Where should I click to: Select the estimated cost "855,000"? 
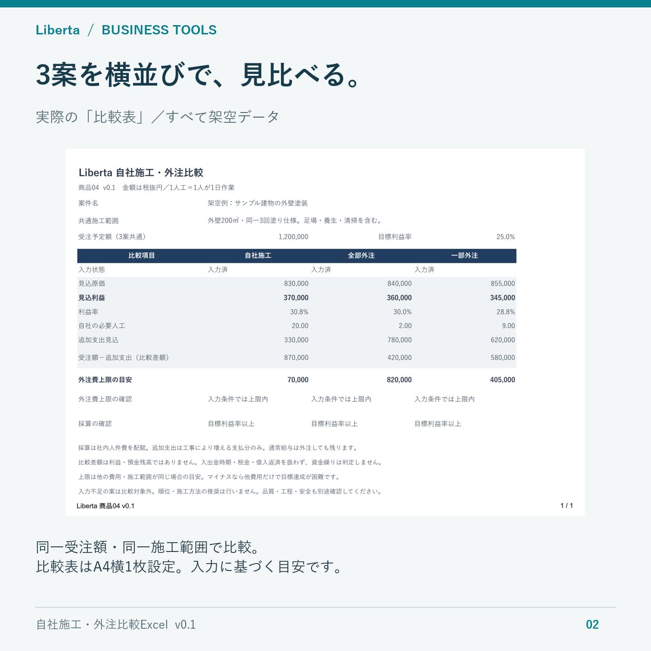point(503,284)
